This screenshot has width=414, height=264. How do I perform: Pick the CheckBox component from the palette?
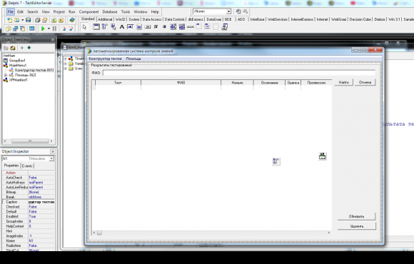click(x=156, y=27)
